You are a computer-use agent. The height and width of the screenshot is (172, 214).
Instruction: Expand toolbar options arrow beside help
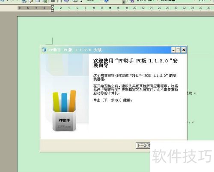coord(124,2)
